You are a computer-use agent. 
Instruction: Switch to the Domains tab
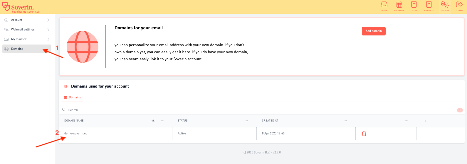73,98
